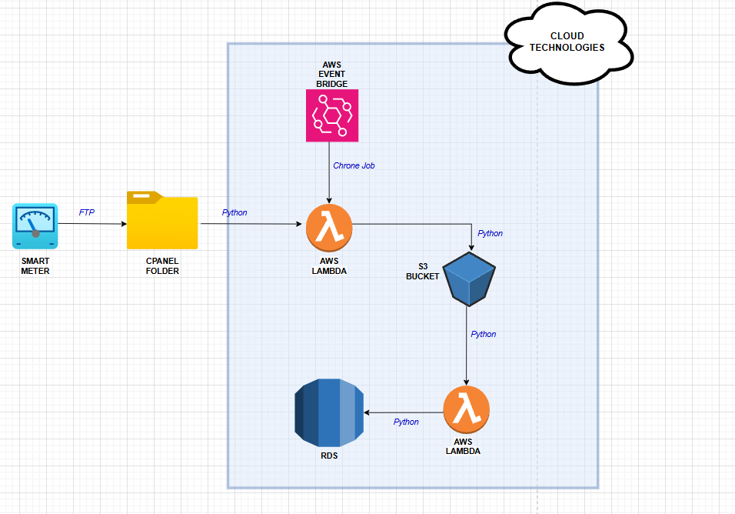Select the FTP arrow label
This screenshot has width=735, height=514.
click(x=86, y=212)
